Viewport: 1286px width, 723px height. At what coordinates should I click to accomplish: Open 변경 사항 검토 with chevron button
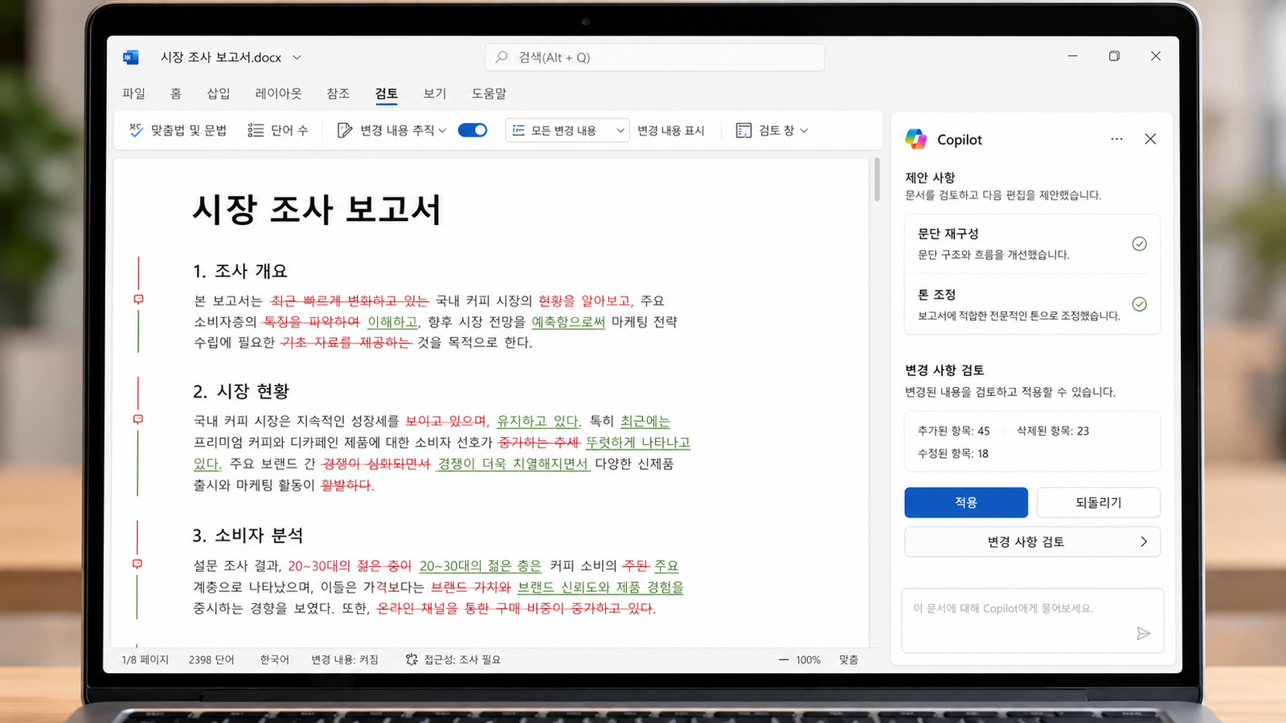click(1032, 541)
